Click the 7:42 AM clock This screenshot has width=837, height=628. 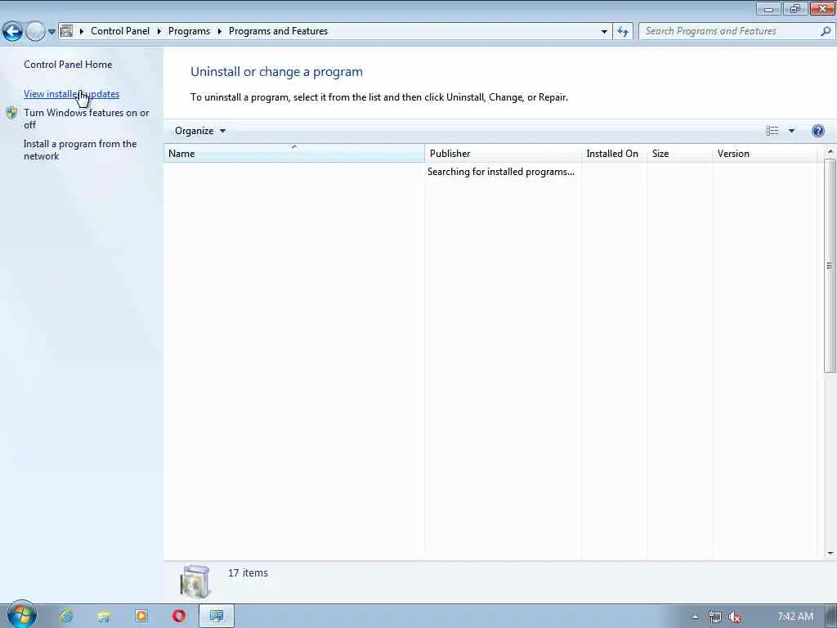794,617
